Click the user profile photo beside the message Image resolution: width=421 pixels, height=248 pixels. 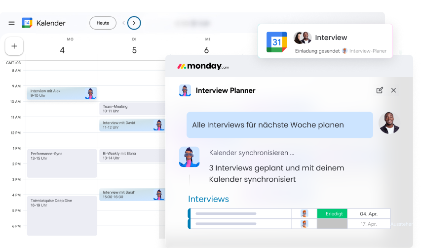pos(389,123)
